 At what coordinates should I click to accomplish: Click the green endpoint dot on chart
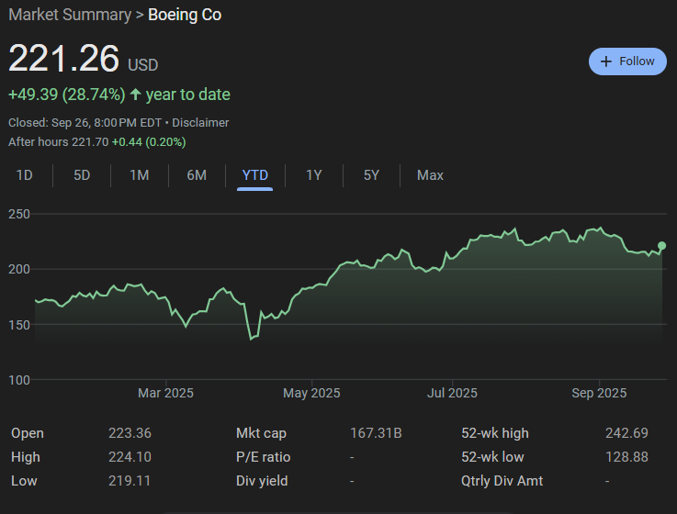pyautogui.click(x=662, y=246)
